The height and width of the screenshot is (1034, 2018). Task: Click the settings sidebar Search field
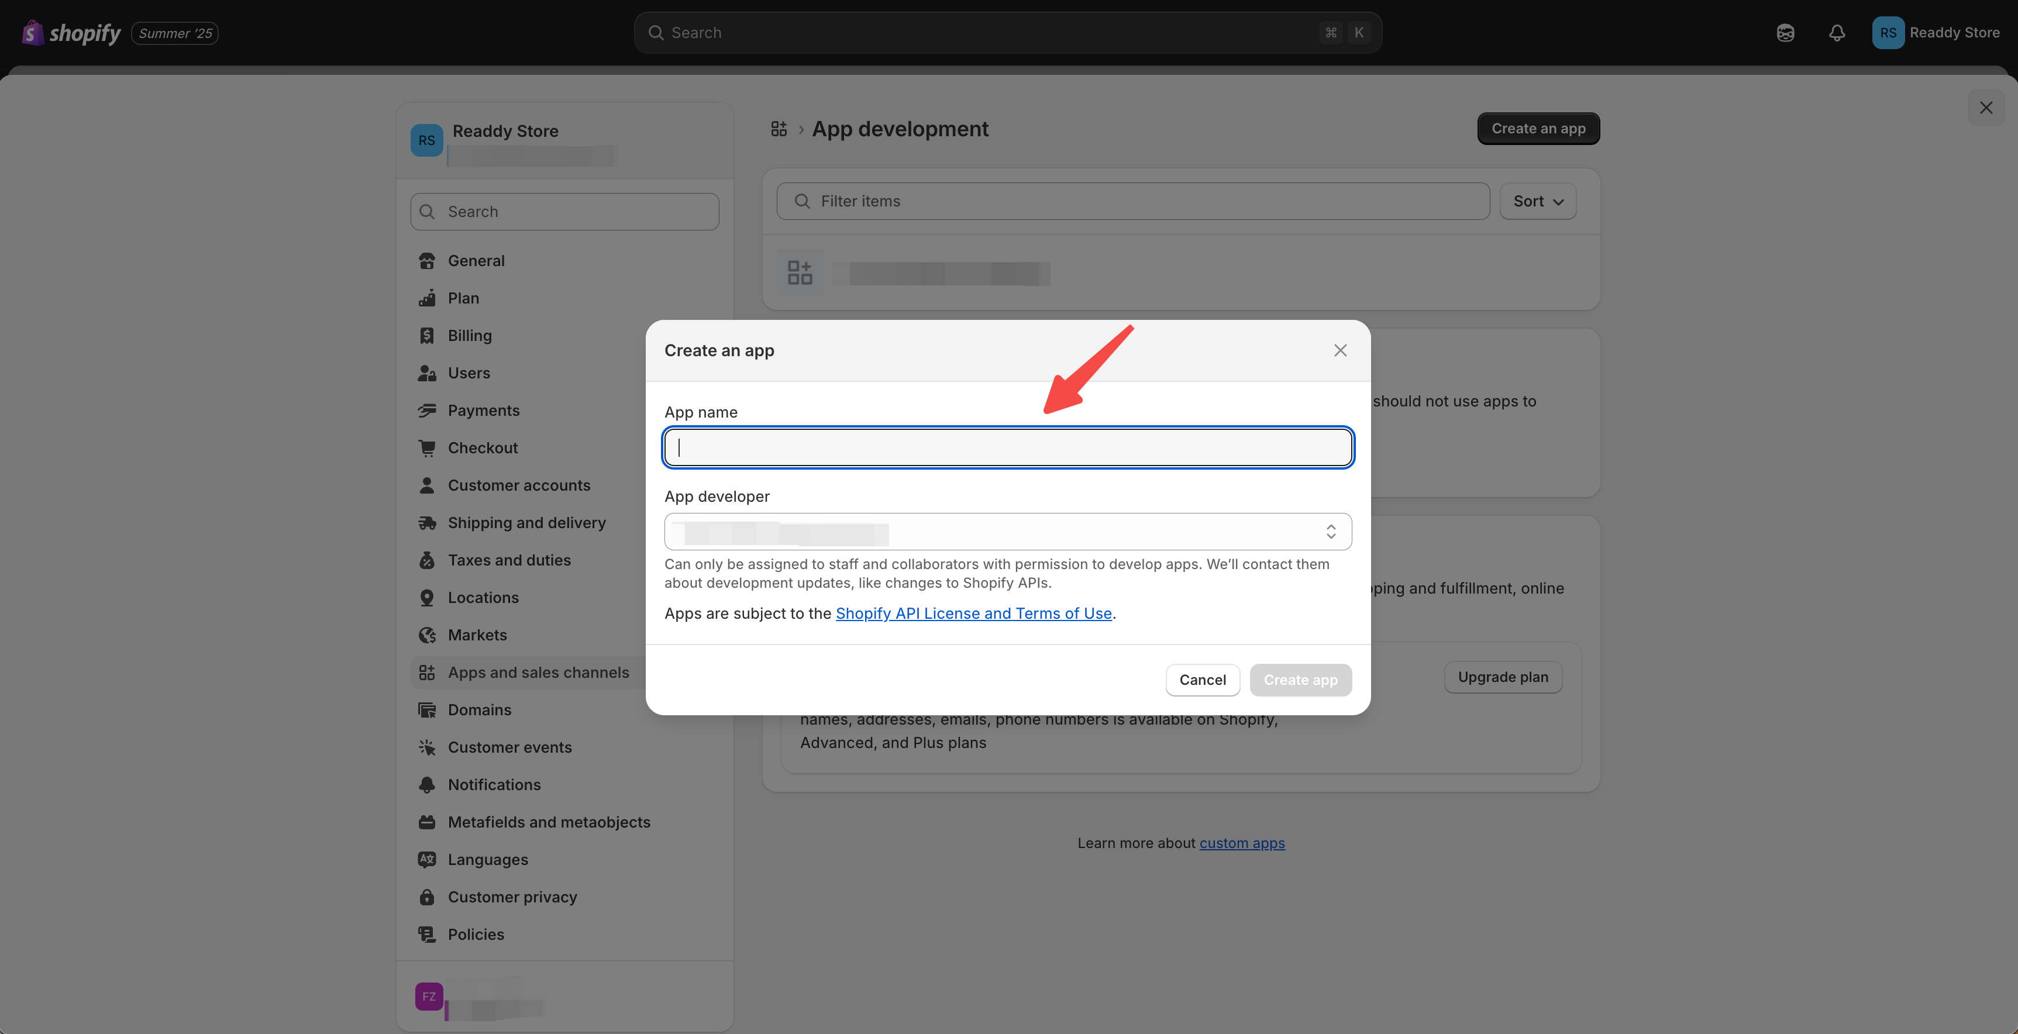(x=565, y=212)
